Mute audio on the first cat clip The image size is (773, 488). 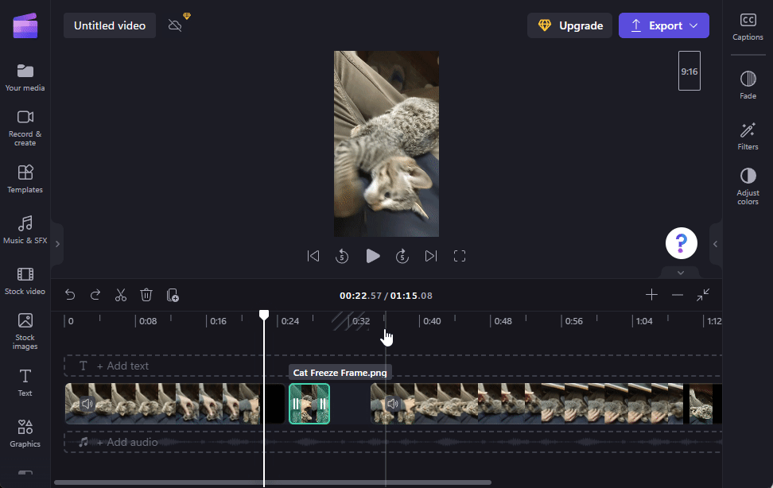point(87,403)
